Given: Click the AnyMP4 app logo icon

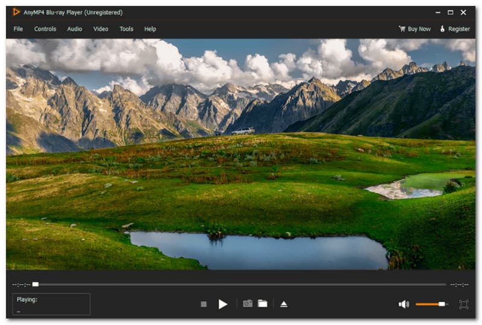Looking at the screenshot, I should [x=16, y=12].
